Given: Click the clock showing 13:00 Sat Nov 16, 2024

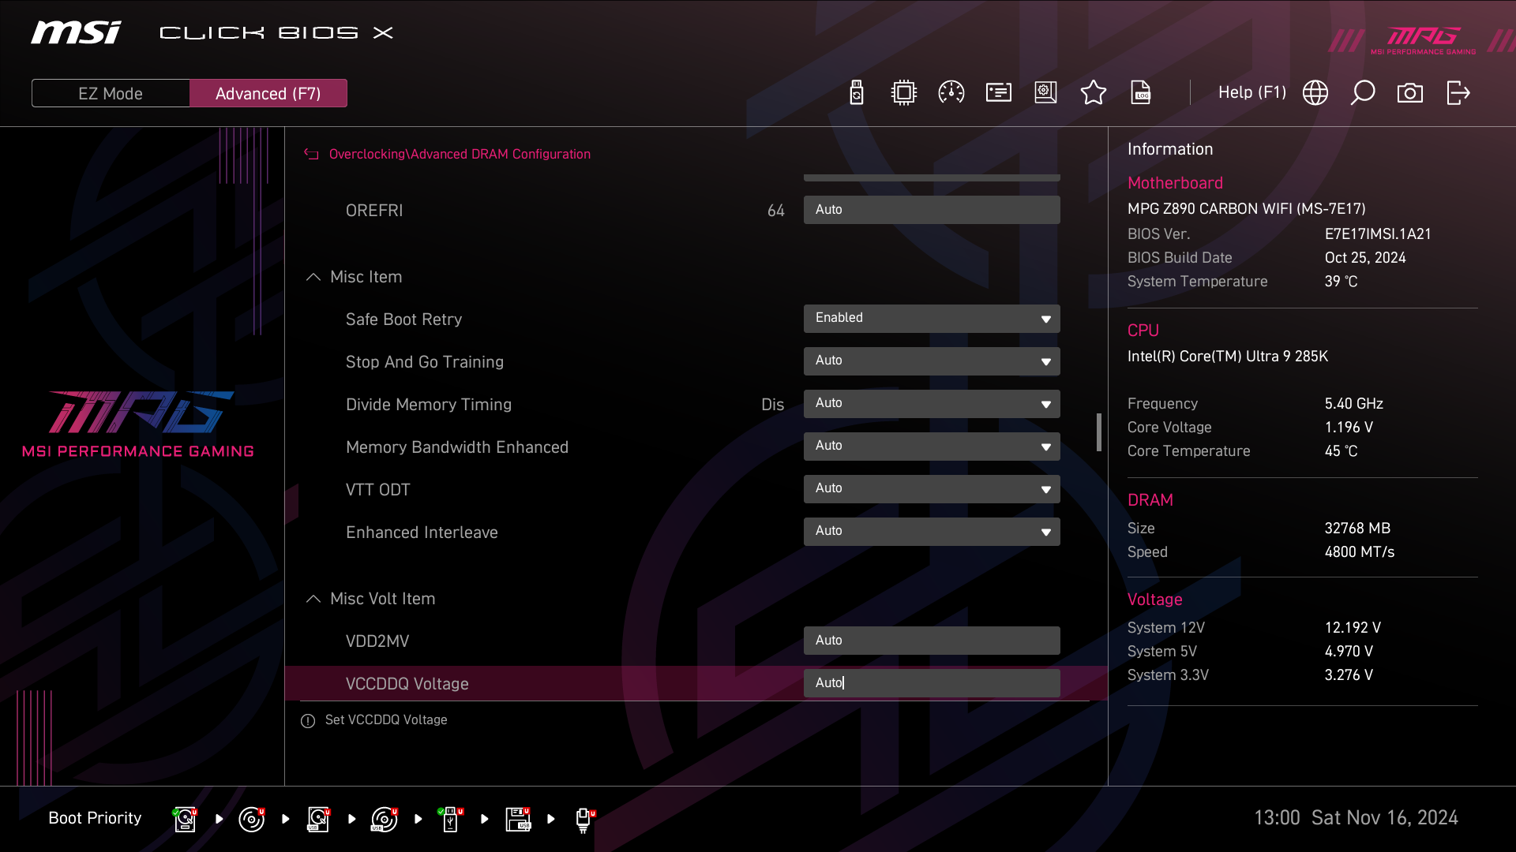Looking at the screenshot, I should (1356, 818).
